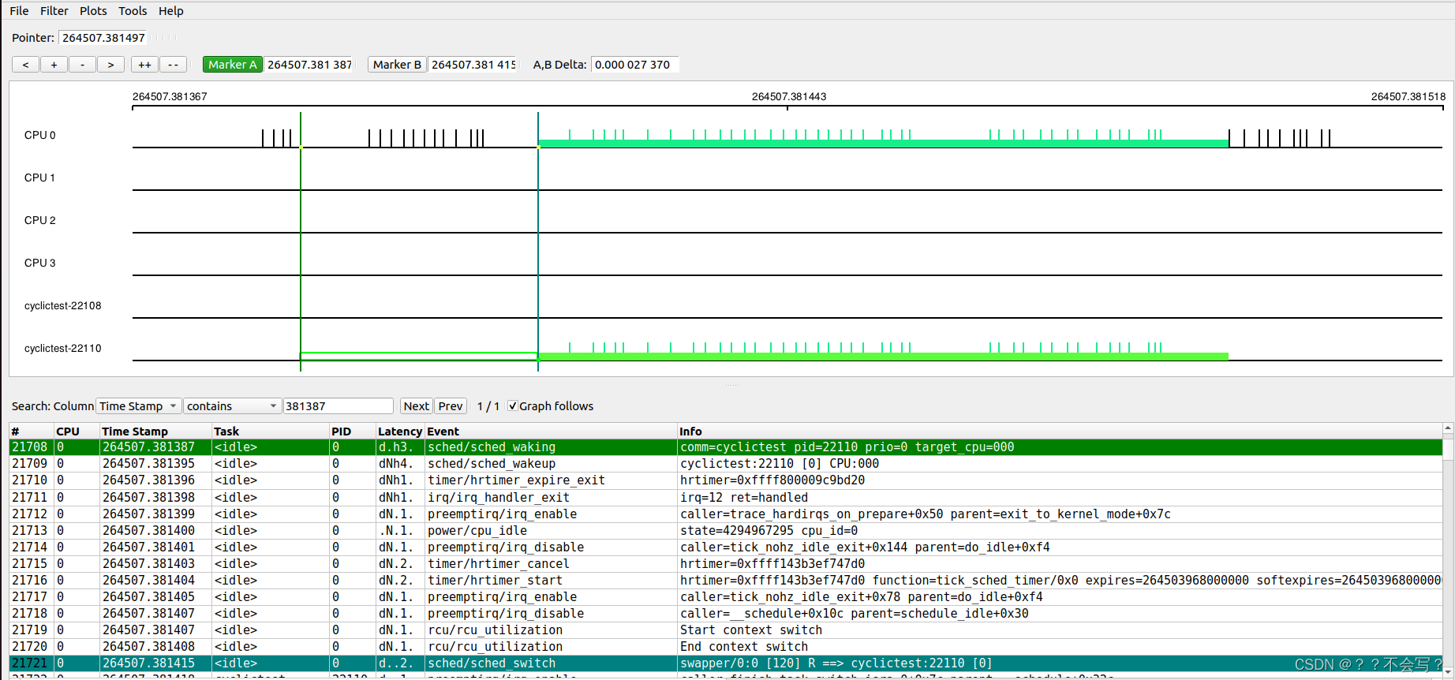
Task: Open the Time Stamp column dropdown
Action: [x=138, y=406]
